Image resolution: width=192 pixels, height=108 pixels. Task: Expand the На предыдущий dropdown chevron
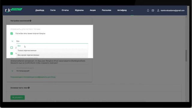coord(12,71)
